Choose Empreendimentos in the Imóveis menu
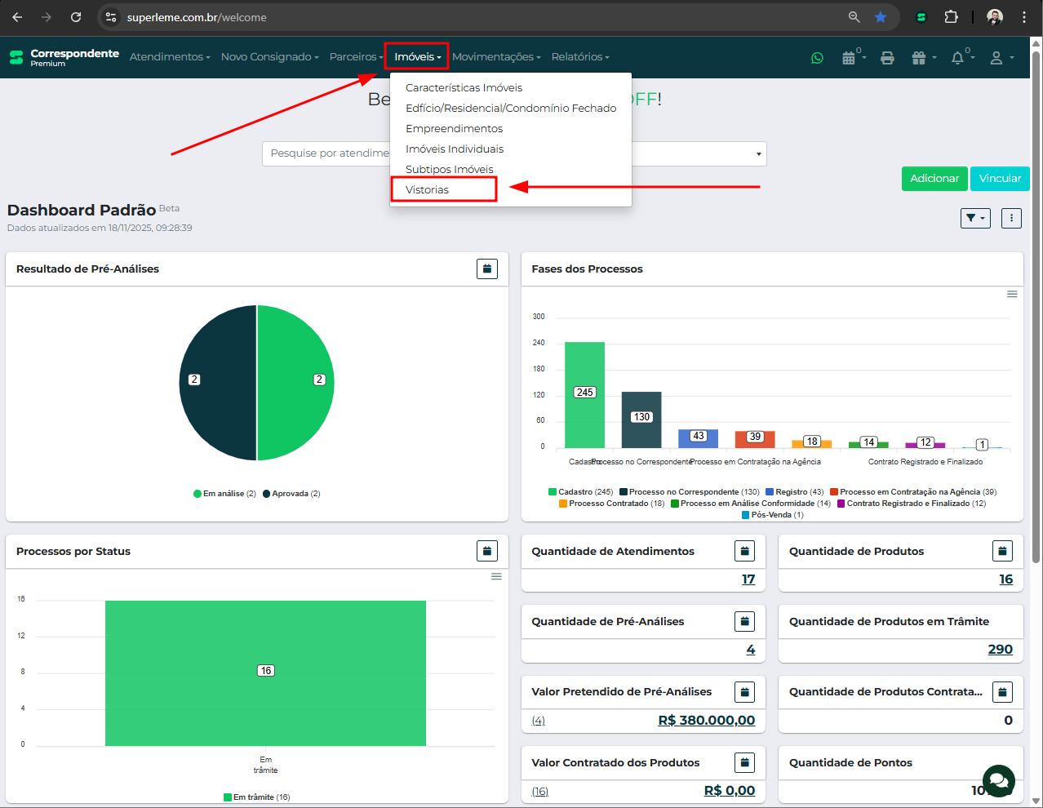Screen dimensions: 1043x808 point(454,128)
